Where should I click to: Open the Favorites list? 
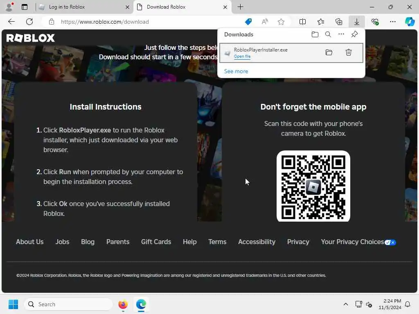coord(321,22)
